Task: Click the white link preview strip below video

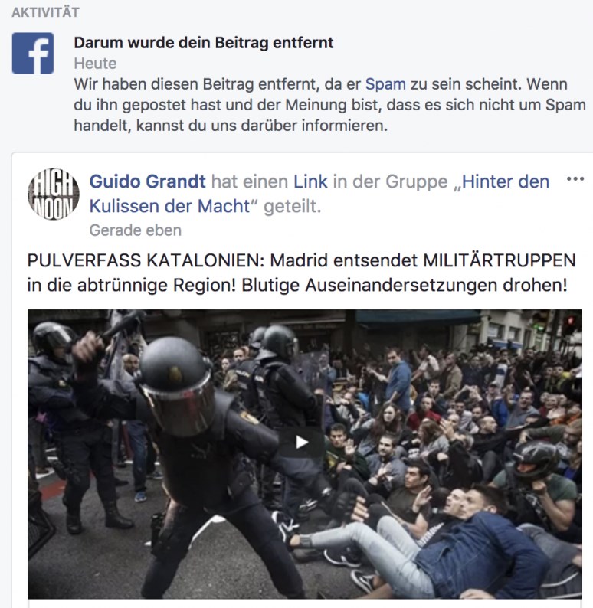Action: click(304, 603)
